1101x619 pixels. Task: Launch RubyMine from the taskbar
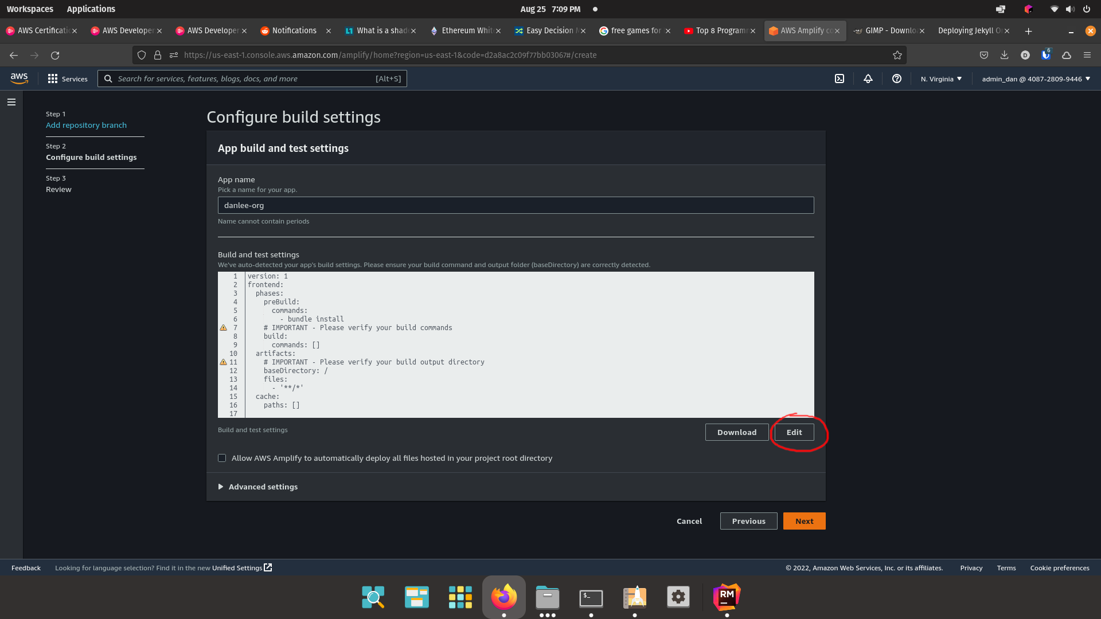pyautogui.click(x=726, y=596)
